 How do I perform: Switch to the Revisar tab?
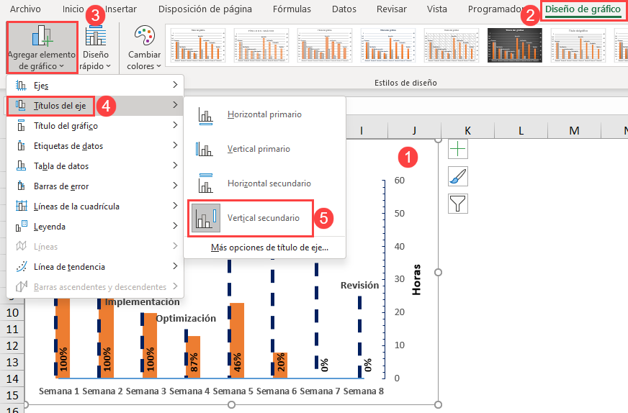(391, 9)
